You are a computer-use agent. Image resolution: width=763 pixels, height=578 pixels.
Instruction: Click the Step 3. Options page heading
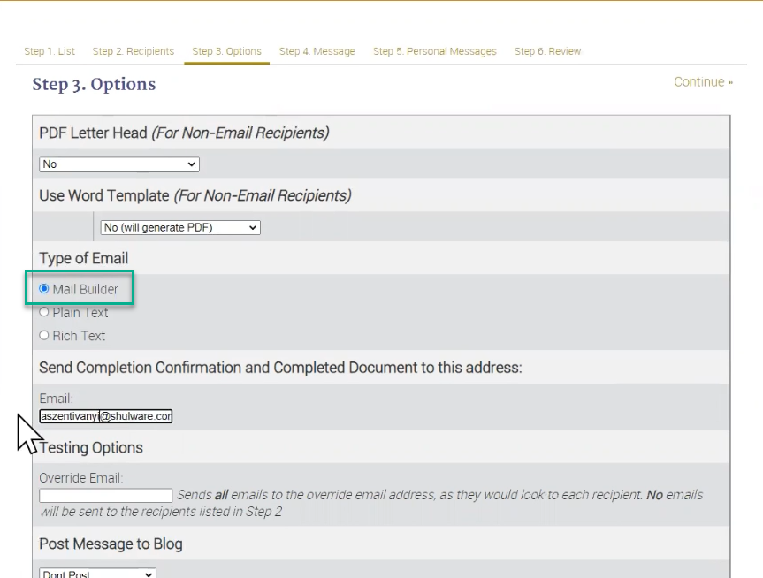(x=94, y=85)
